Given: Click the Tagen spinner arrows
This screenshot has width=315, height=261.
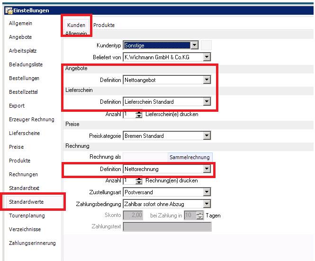Looking at the screenshot, I should (200, 216).
